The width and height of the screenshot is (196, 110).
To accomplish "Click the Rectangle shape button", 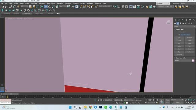I will (189, 38).
